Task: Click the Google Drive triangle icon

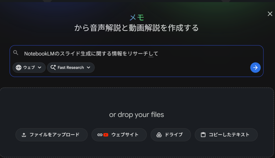Action: 159,135
